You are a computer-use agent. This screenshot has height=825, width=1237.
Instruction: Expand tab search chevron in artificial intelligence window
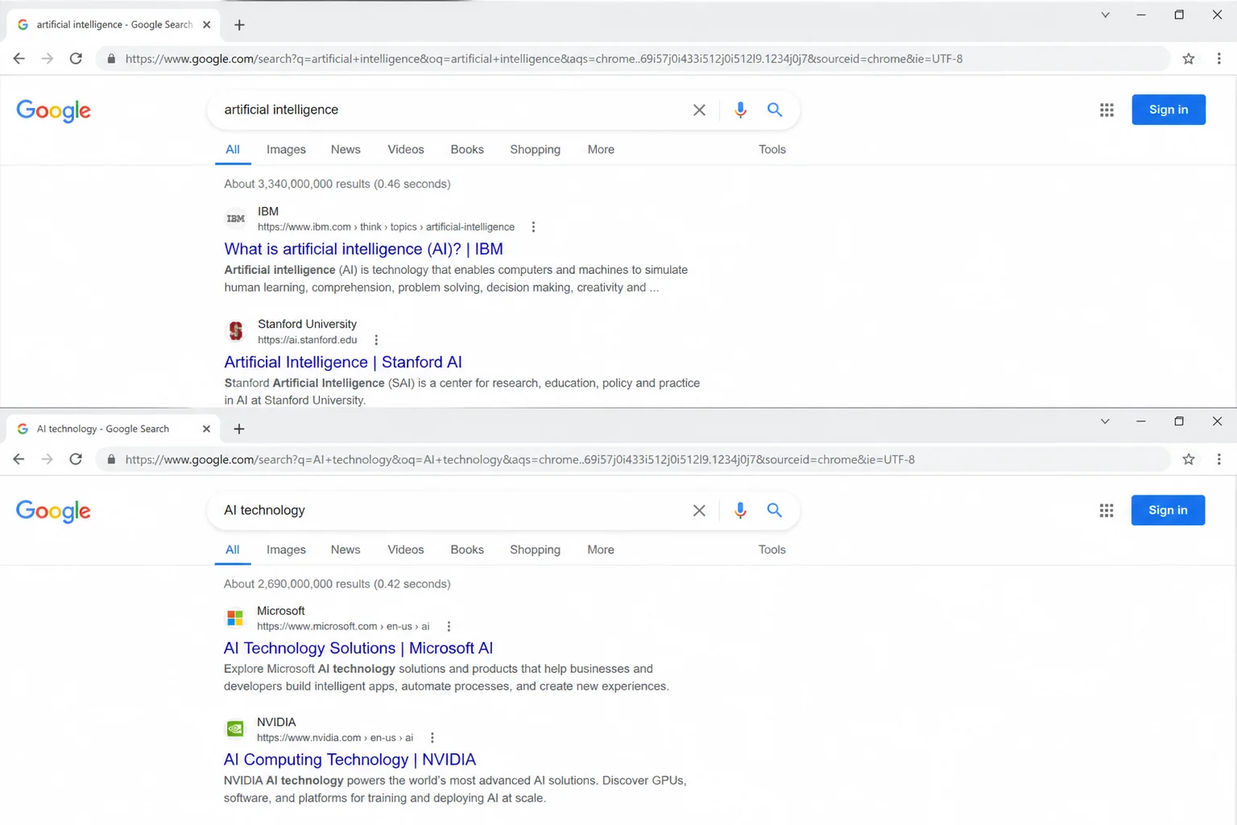point(1105,15)
